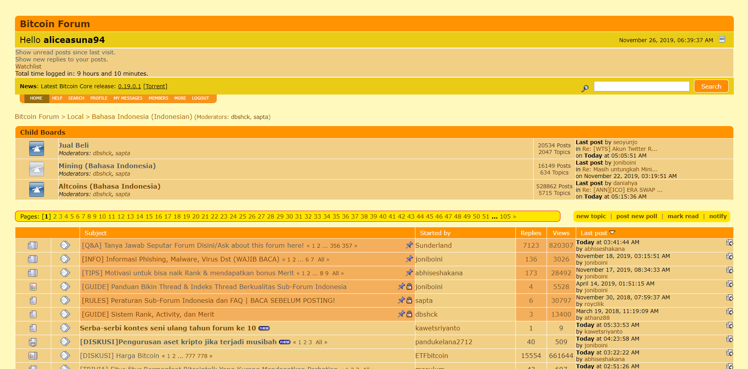Open the HELP menu item

click(57, 98)
